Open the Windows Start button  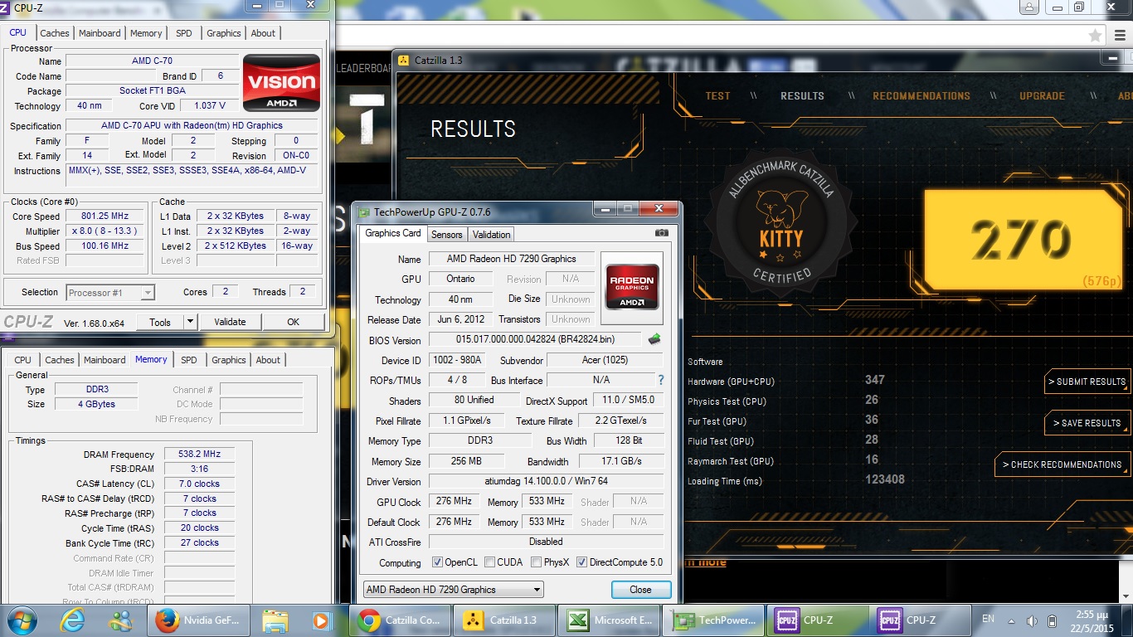coord(22,620)
